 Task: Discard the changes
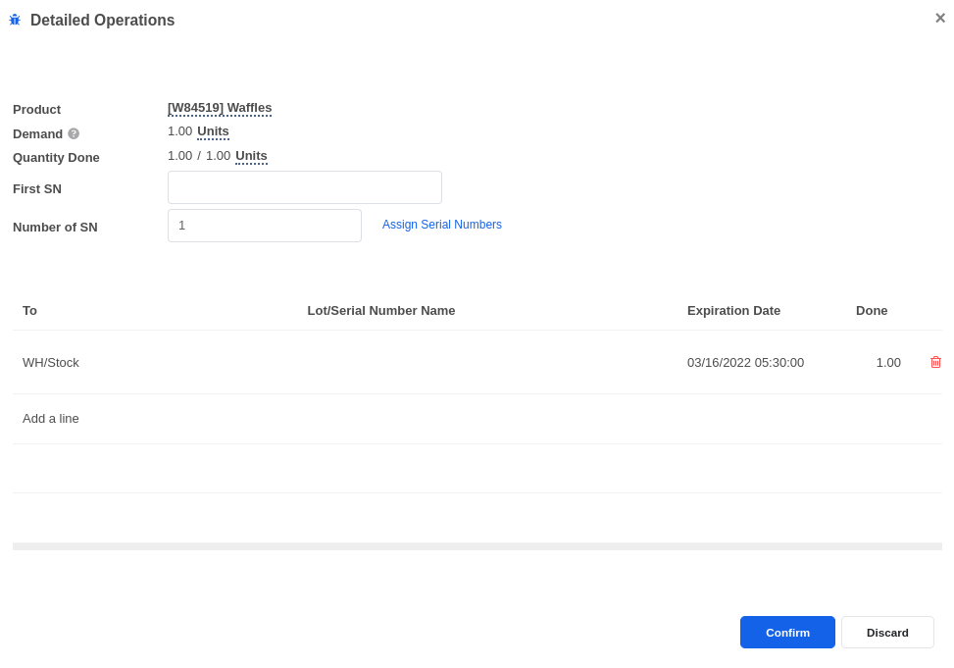click(887, 632)
